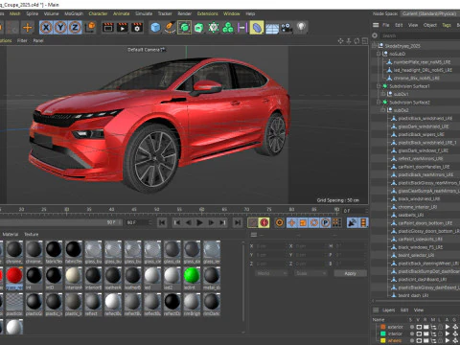Toggle Position keyframe recording icon
Screen dimensions: 460x345
tap(291, 222)
